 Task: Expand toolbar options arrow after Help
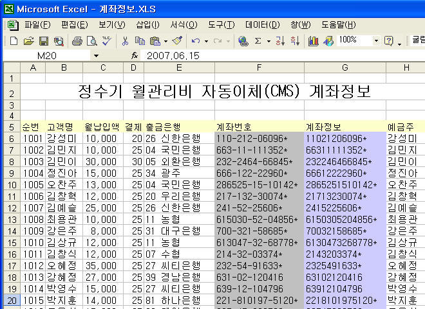[x=399, y=43]
